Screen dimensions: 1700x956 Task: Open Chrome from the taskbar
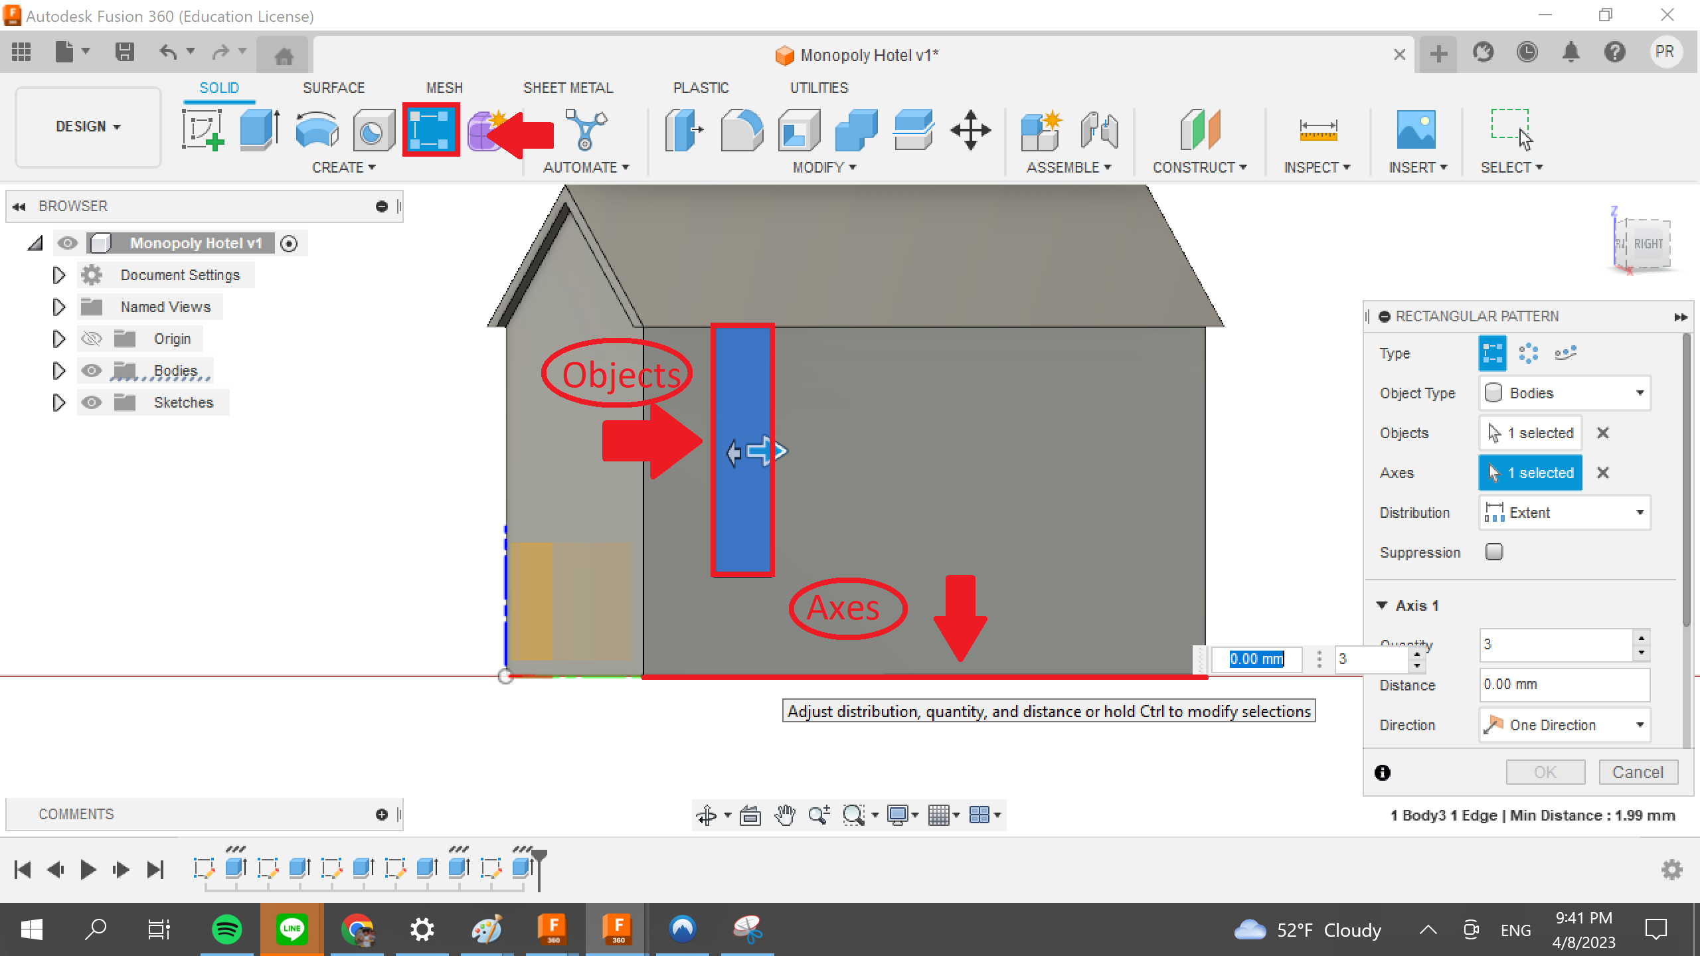[358, 929]
